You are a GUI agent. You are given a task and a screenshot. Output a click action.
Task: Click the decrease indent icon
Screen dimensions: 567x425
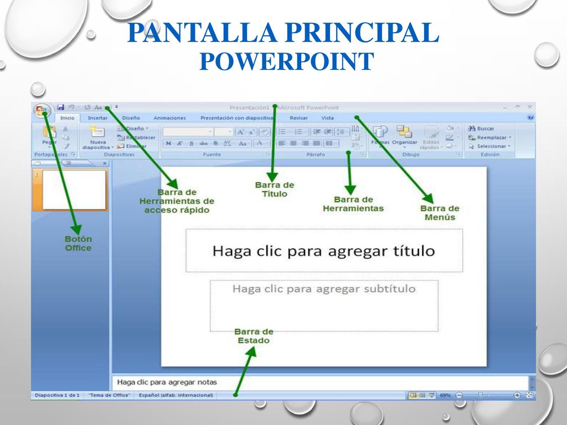tap(316, 132)
